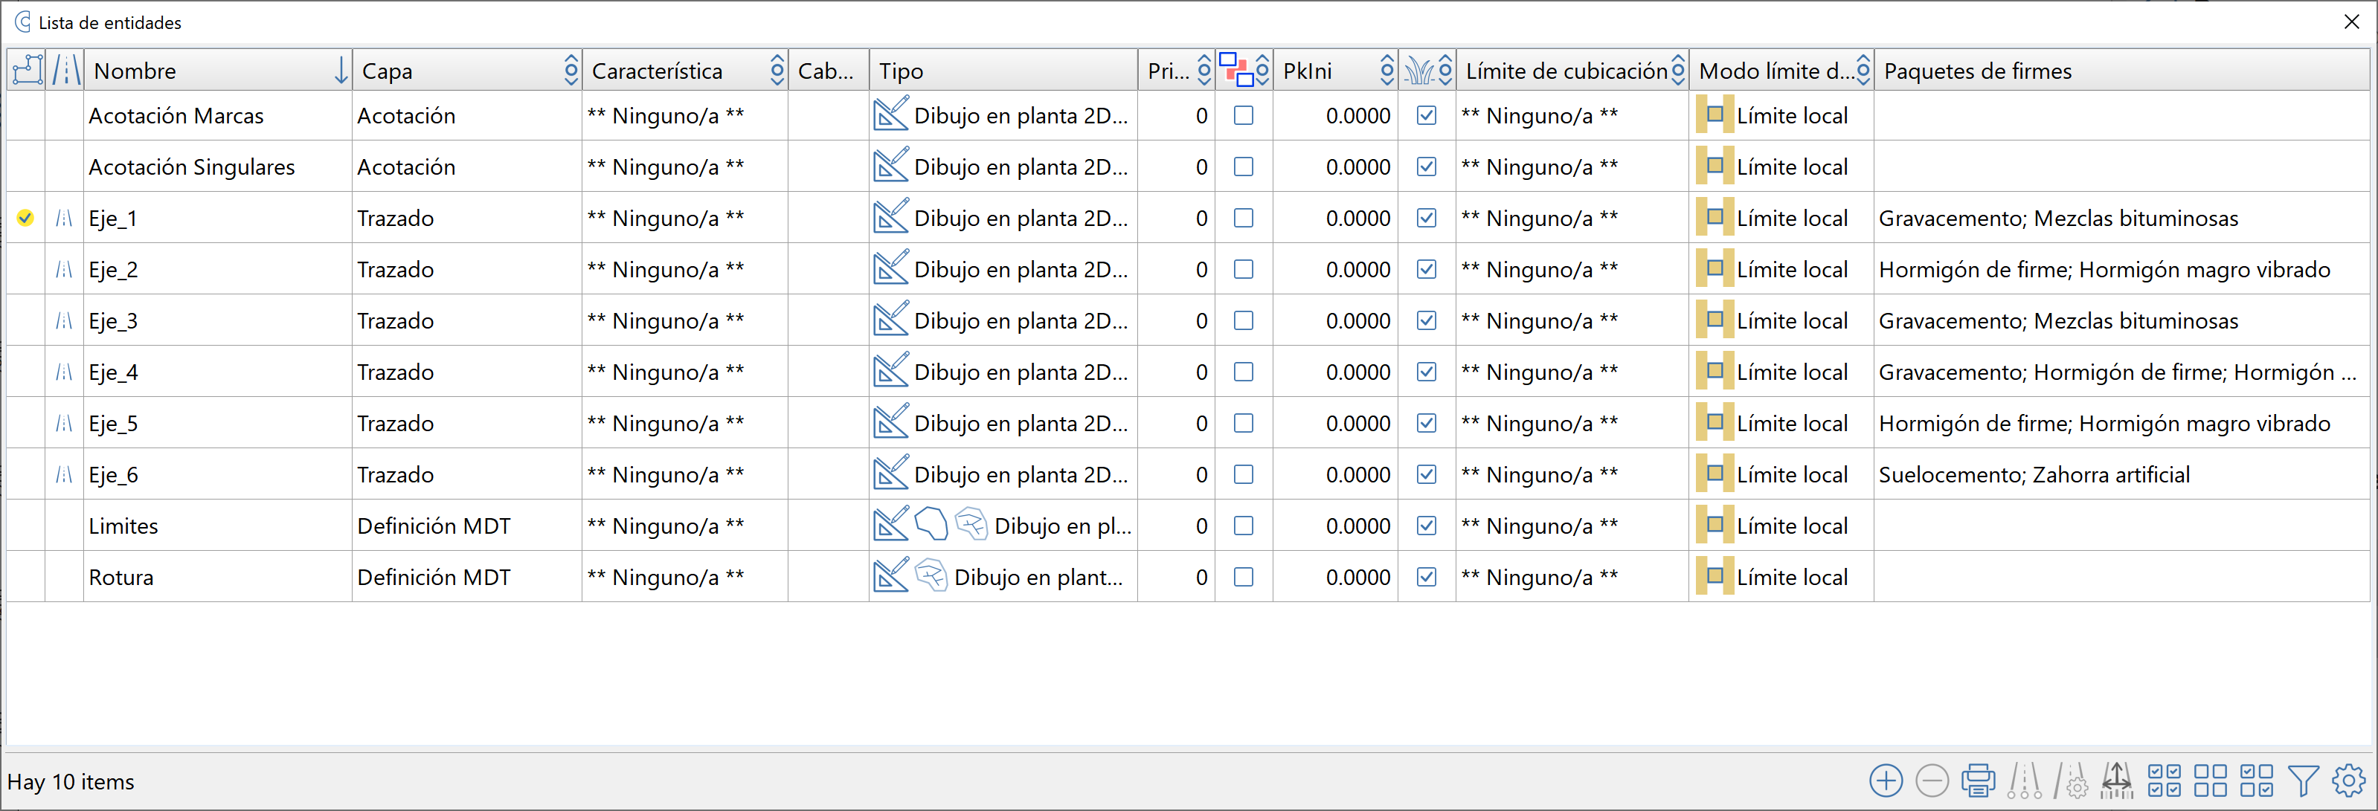Click the yellow active marker beside Eje_1
Viewport: 2378px width, 811px height.
(26, 219)
